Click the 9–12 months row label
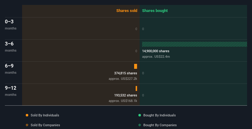 pos(11,91)
